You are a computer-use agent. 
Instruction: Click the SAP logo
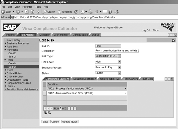[x=11, y=27]
